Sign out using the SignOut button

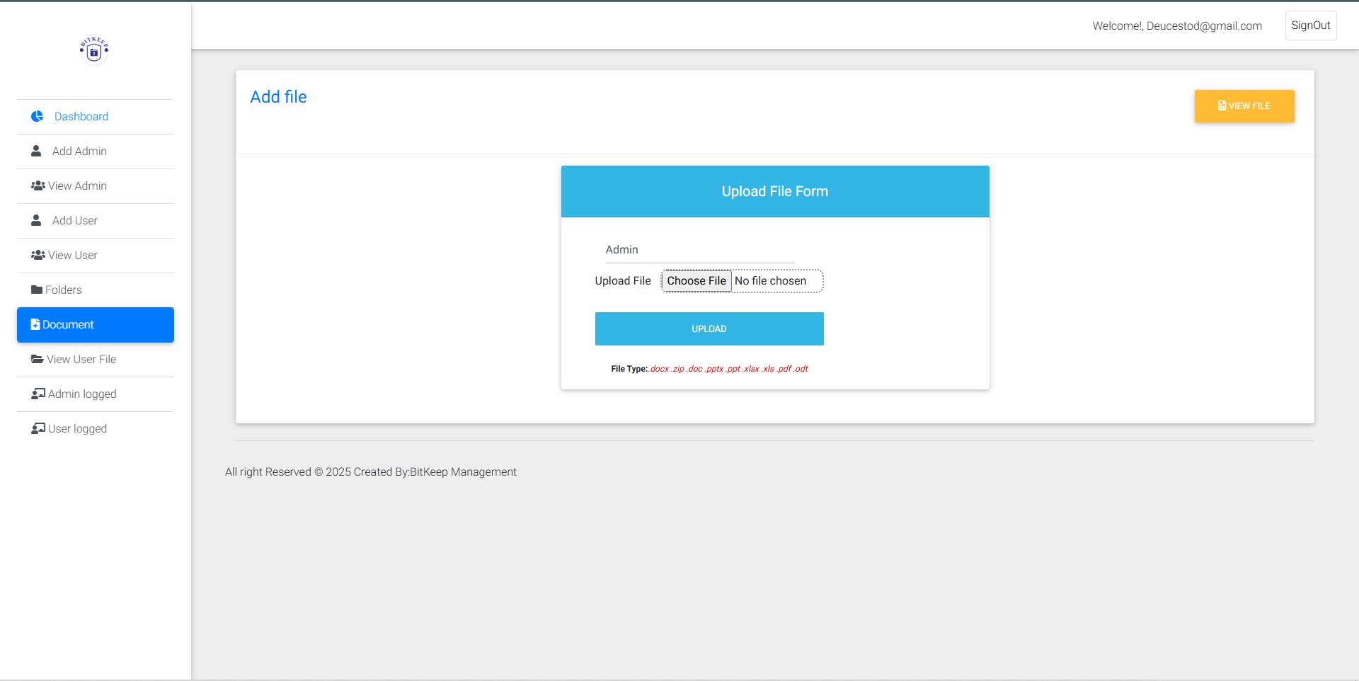click(x=1310, y=25)
